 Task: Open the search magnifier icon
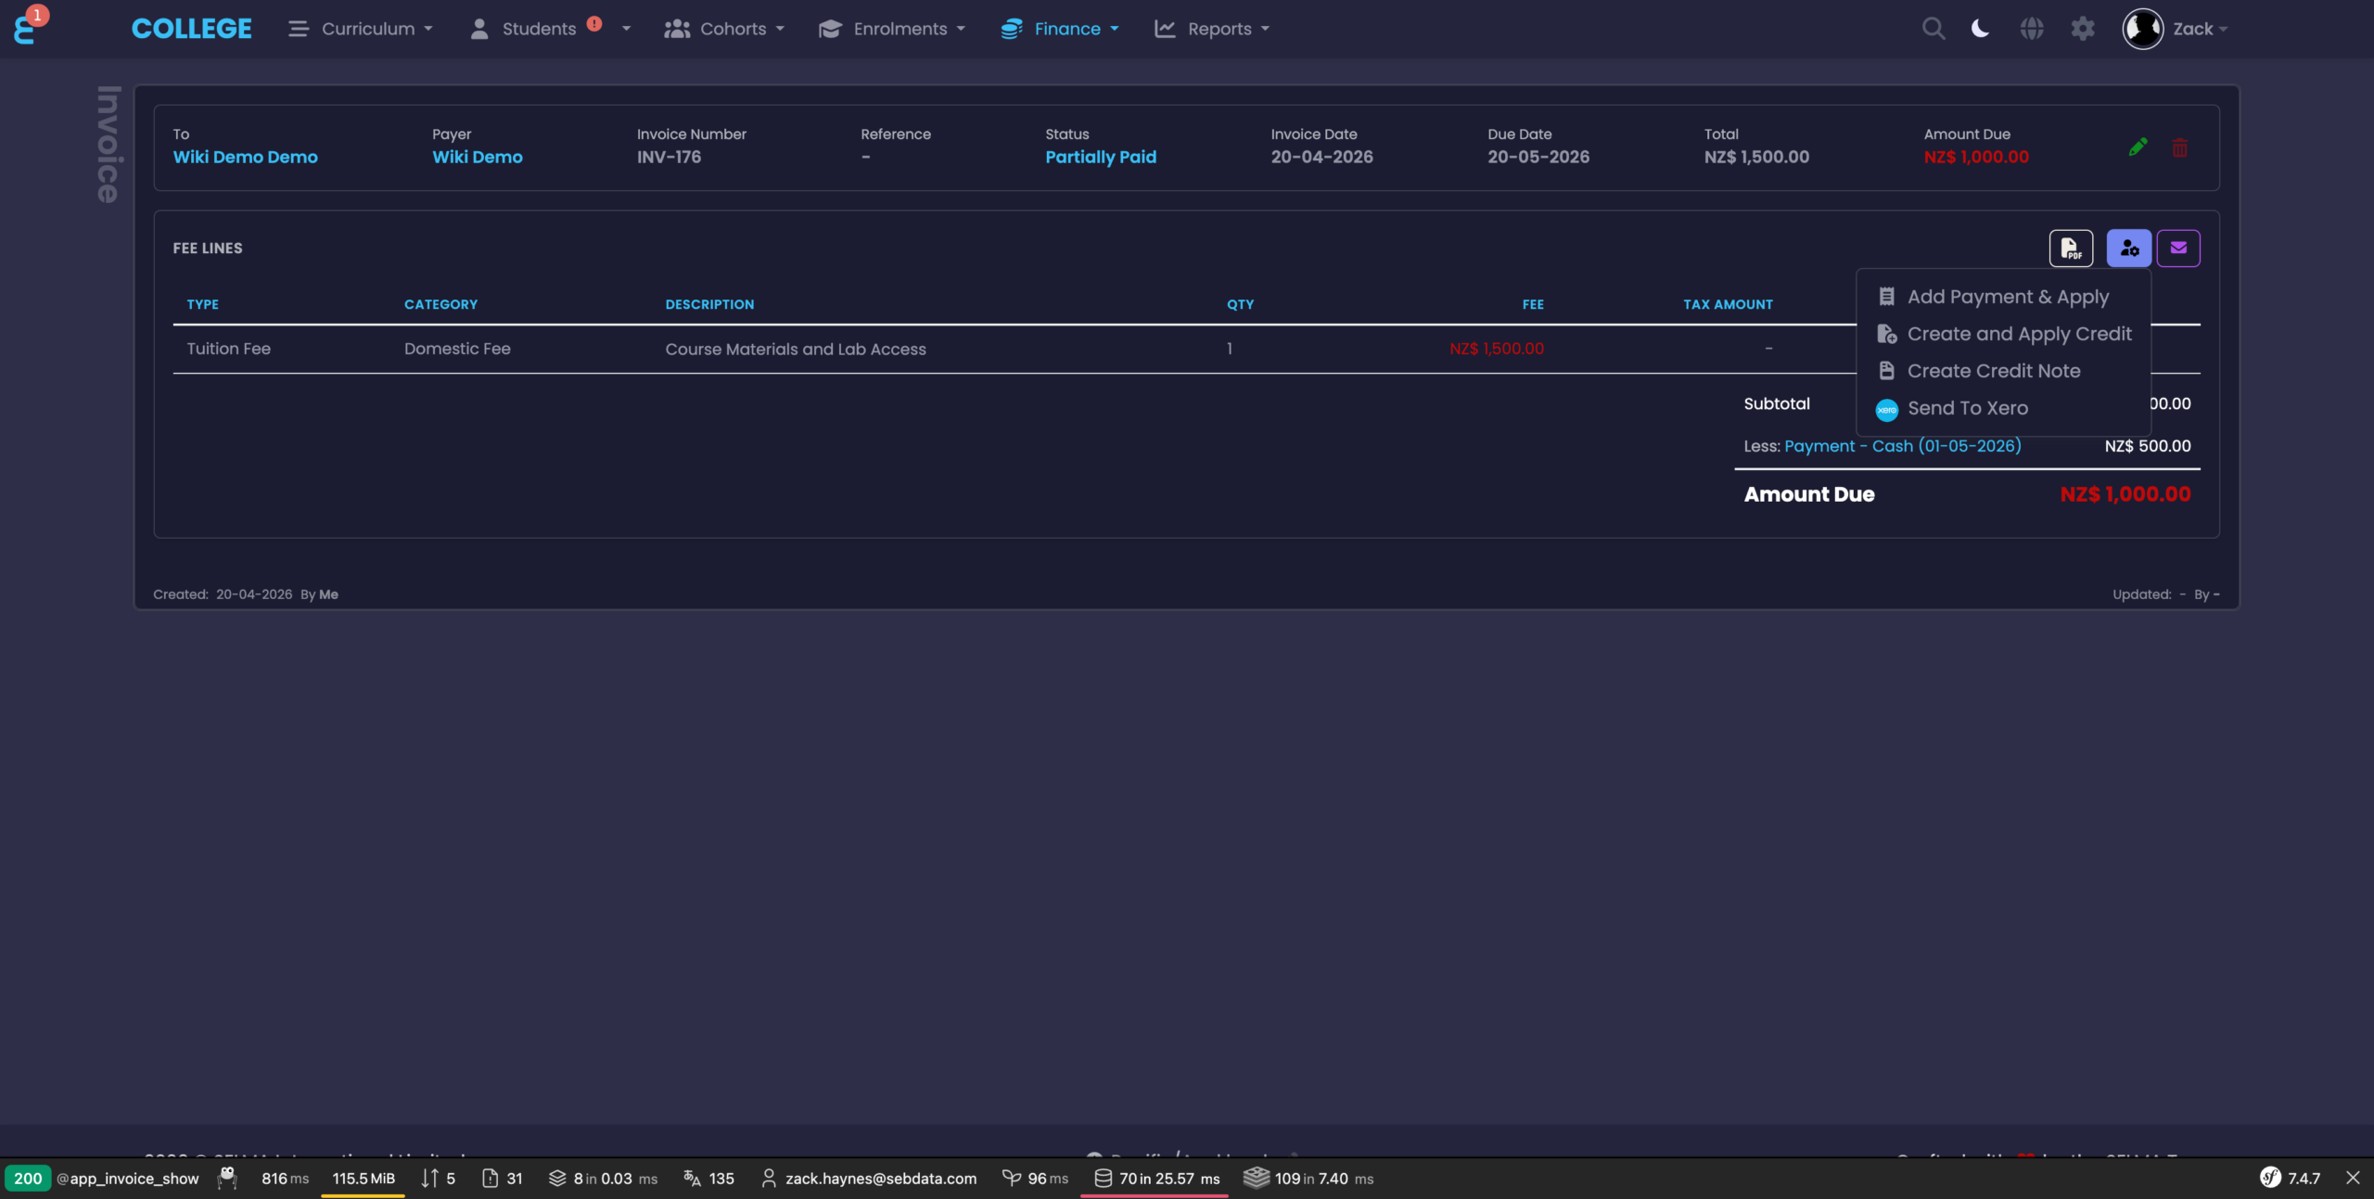point(1933,29)
